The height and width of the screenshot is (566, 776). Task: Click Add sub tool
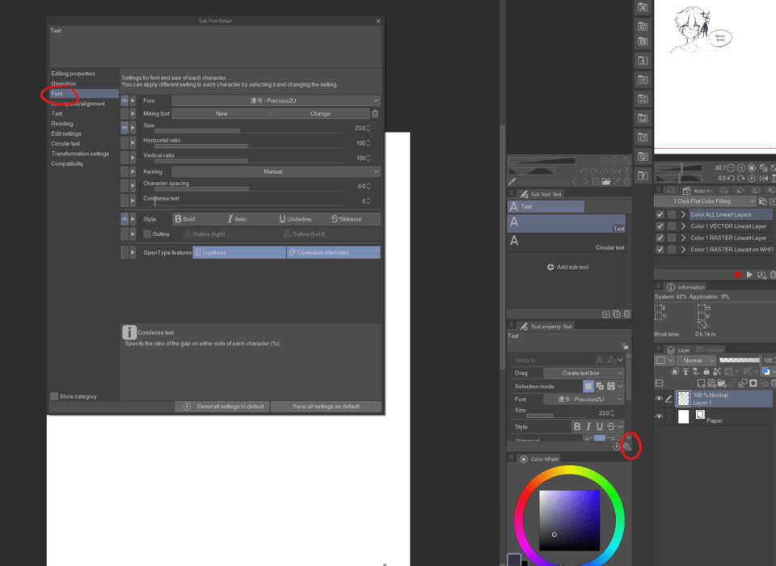(567, 268)
